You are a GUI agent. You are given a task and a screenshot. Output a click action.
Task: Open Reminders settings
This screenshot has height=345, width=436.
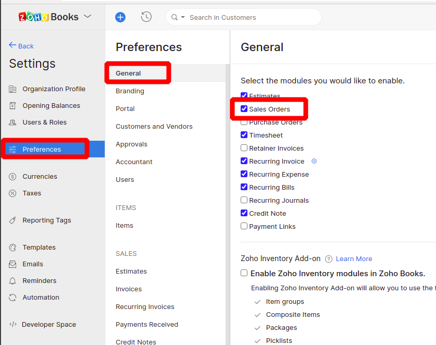point(39,281)
